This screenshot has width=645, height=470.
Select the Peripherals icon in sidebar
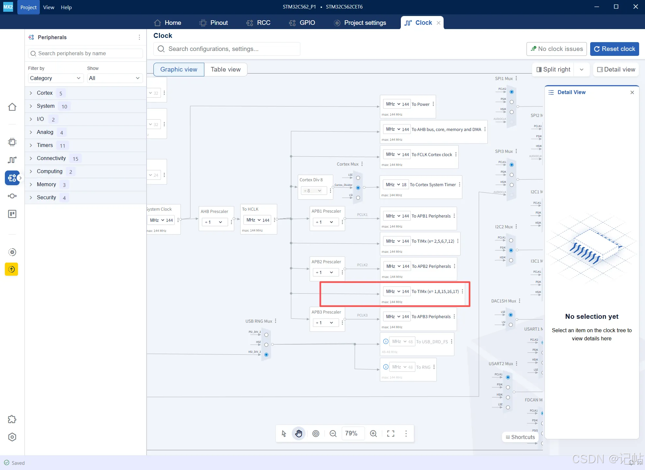click(x=12, y=178)
